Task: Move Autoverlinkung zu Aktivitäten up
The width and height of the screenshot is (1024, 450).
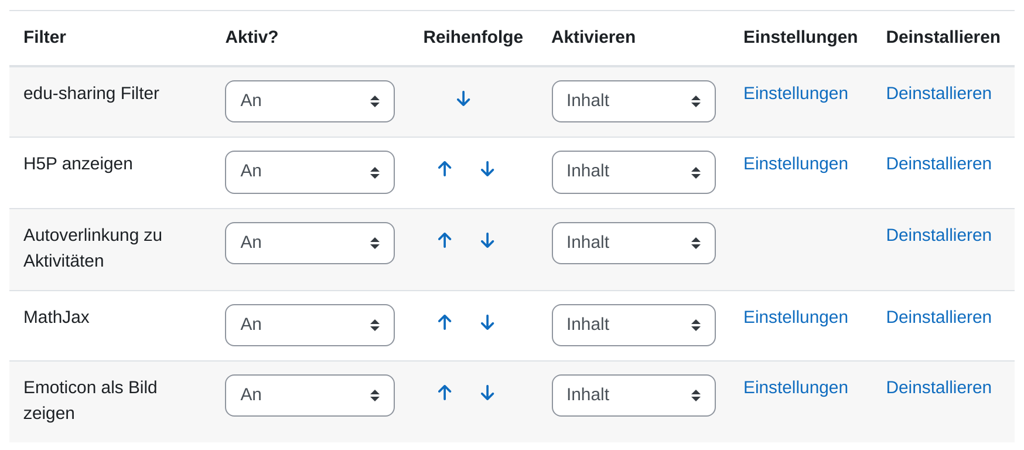Action: tap(445, 241)
